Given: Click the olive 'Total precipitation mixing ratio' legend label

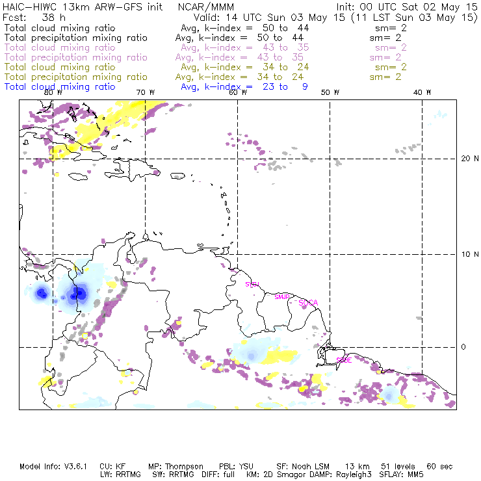Looking at the screenshot, I should (76, 77).
